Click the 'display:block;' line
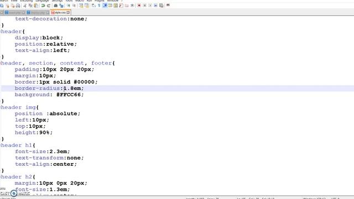 pos(39,38)
